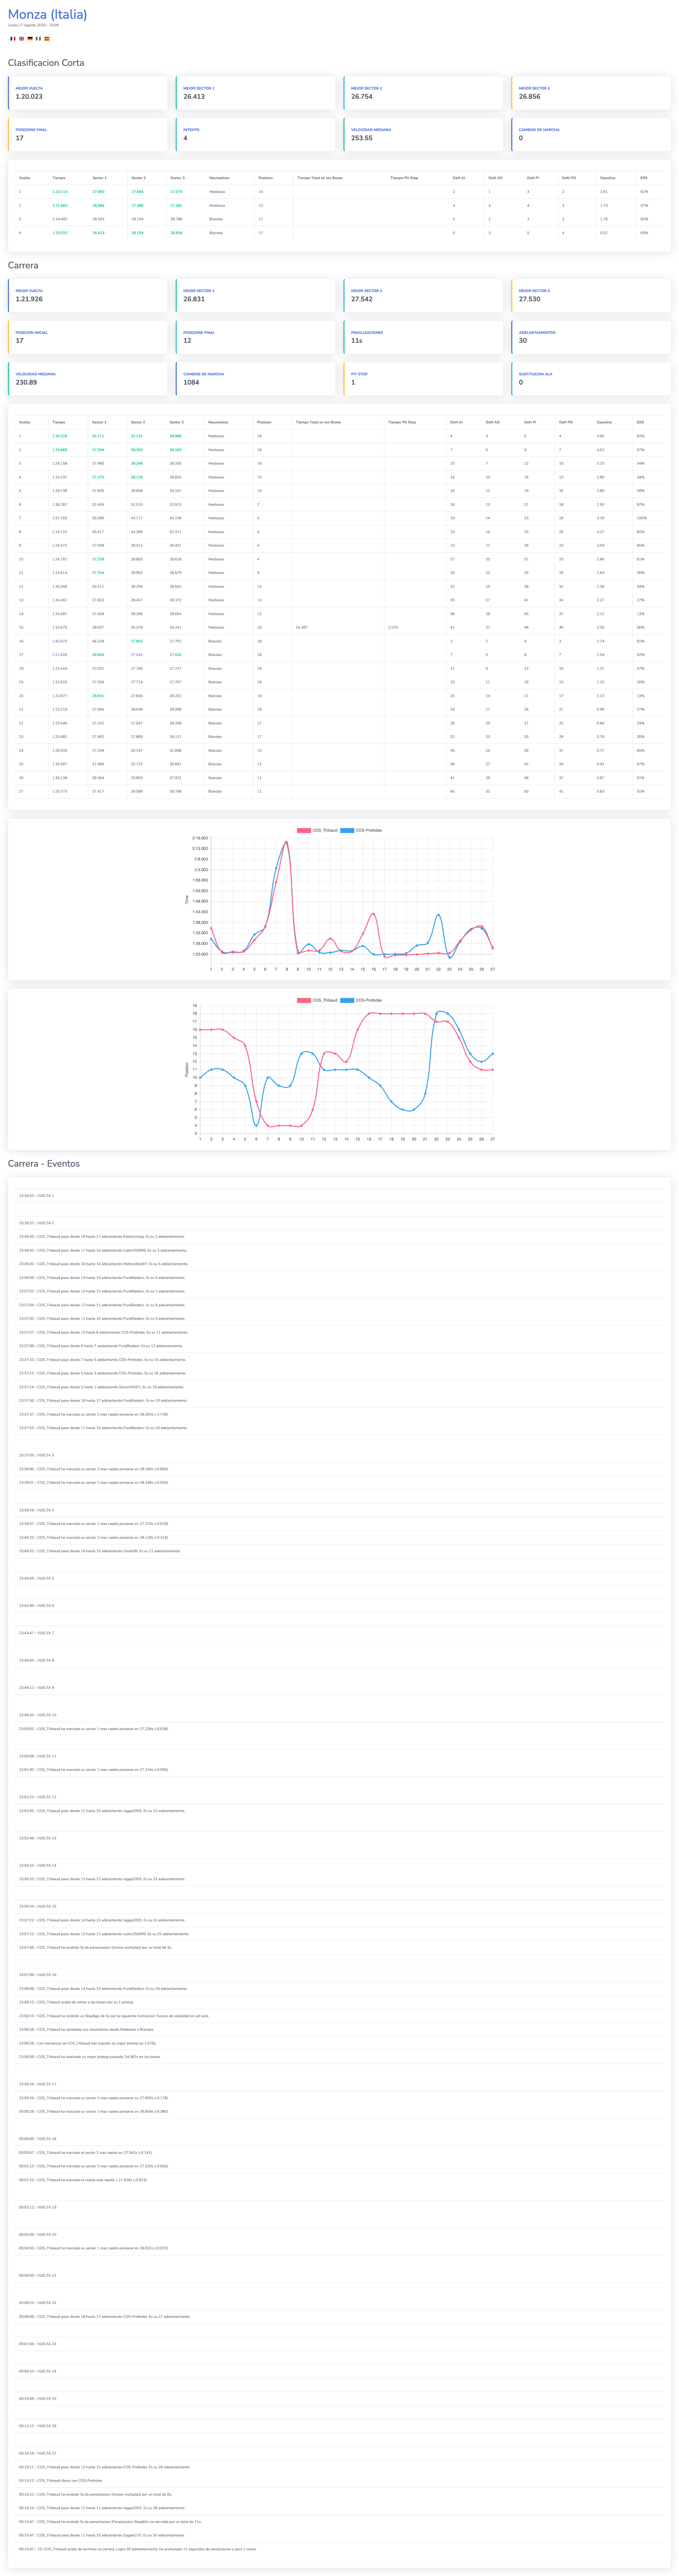The height and width of the screenshot is (2576, 679).
Task: Click the race Mejor Vuelta 1.21.926 card
Action: pos(88,296)
